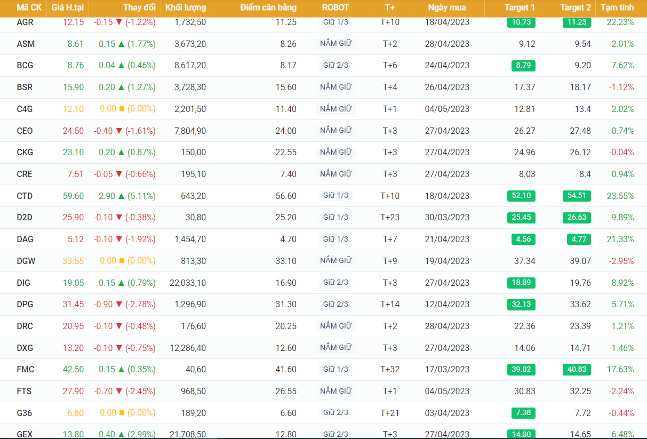Click the Tạm tính column header
Image resolution: width=647 pixels, height=439 pixels.
617,7
